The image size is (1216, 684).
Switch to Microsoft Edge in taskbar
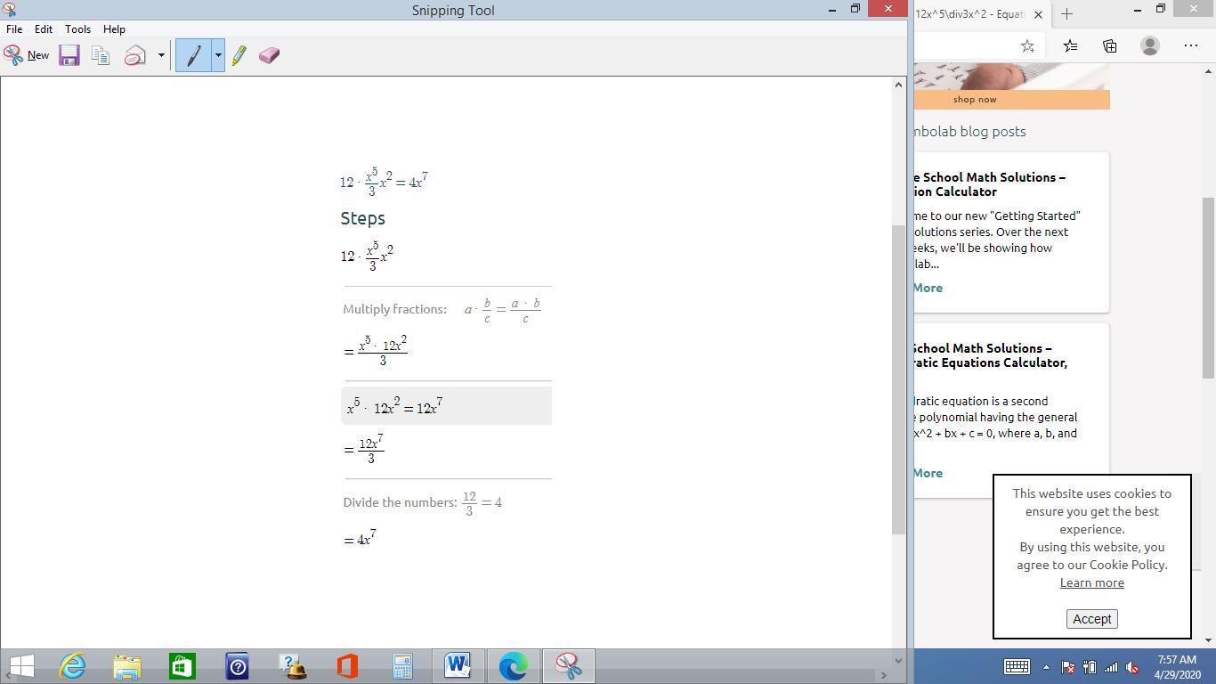(514, 665)
